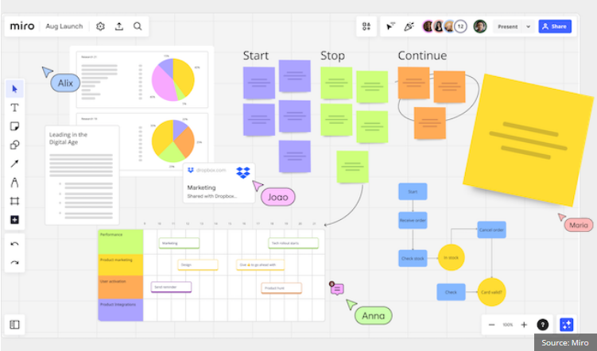
Task: Zoom out with the minus button
Action: (x=491, y=325)
